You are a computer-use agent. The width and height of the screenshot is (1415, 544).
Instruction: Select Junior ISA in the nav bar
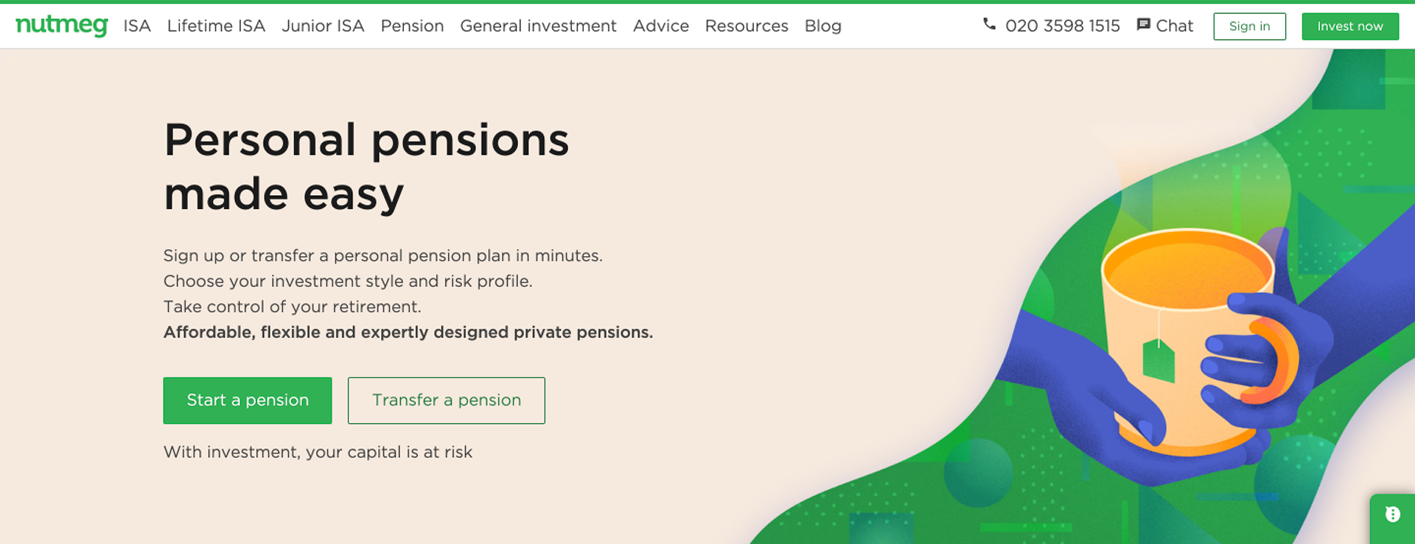click(323, 26)
